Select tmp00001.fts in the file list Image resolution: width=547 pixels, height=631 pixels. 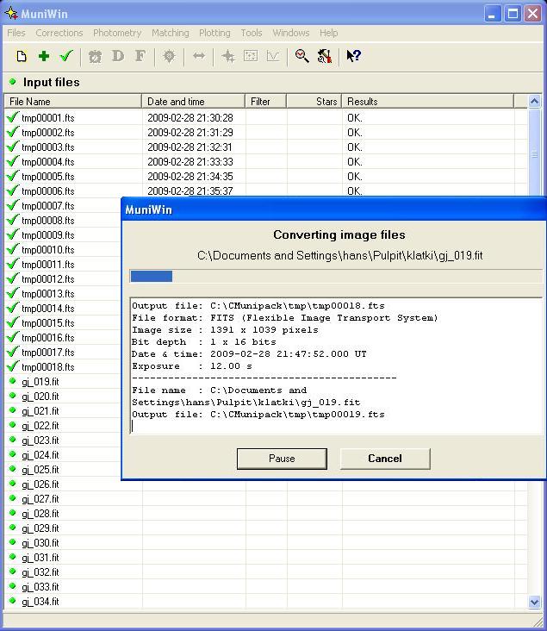click(x=48, y=118)
